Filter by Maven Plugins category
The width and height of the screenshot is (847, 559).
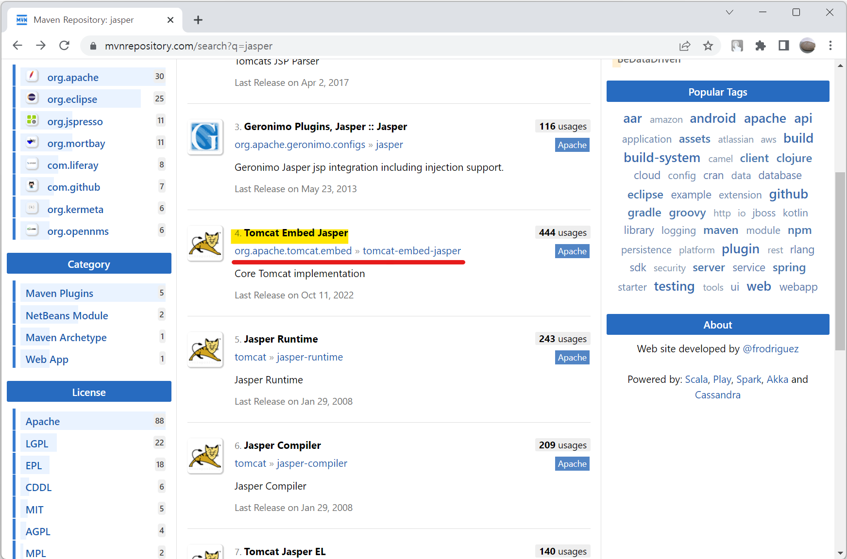[x=59, y=294]
